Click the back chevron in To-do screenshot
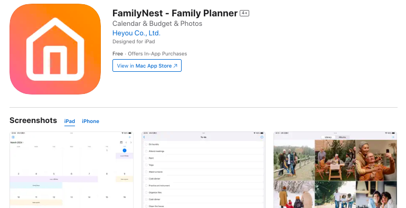The image size is (406, 208). click(144, 137)
